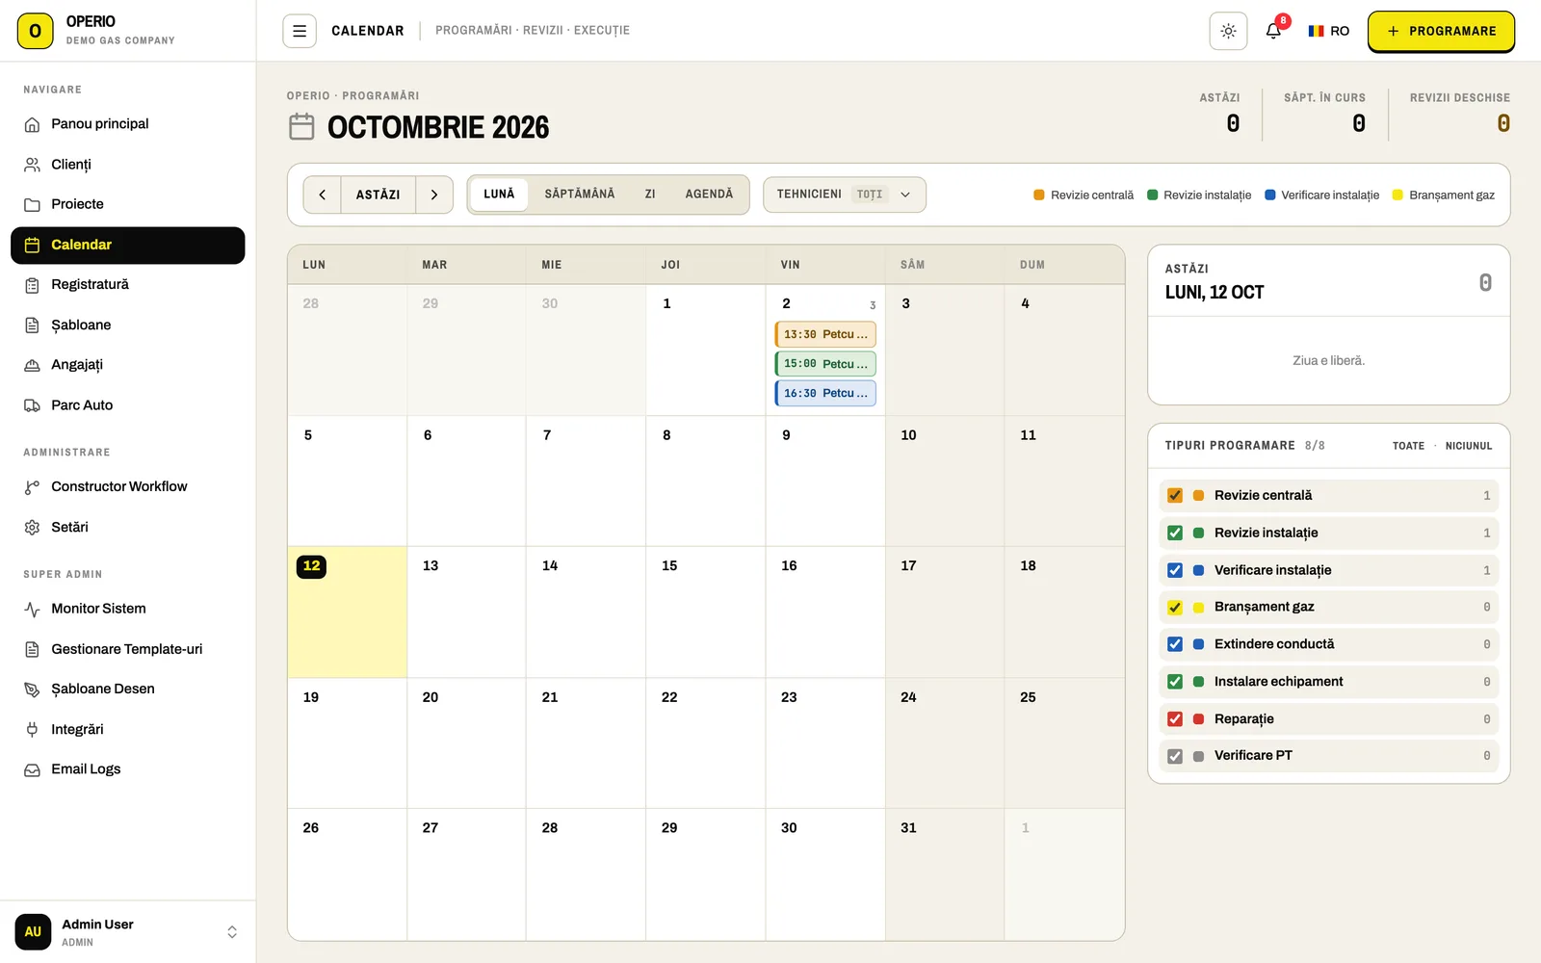Toggle the sidebar hamburger menu
Viewport: 1541px width, 963px height.
[300, 31]
